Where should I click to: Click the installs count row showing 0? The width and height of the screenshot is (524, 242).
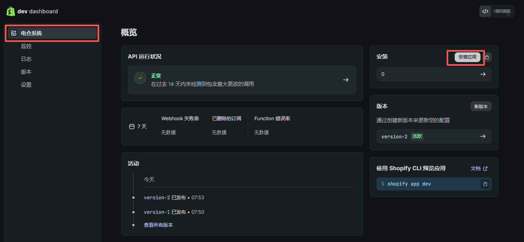434,74
